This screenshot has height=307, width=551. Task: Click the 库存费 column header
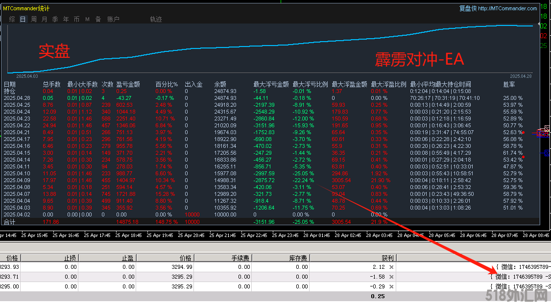[281, 258]
